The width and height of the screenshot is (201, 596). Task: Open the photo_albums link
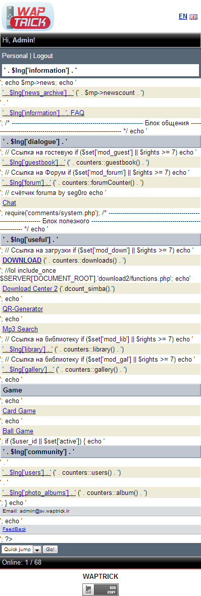[x=39, y=492]
